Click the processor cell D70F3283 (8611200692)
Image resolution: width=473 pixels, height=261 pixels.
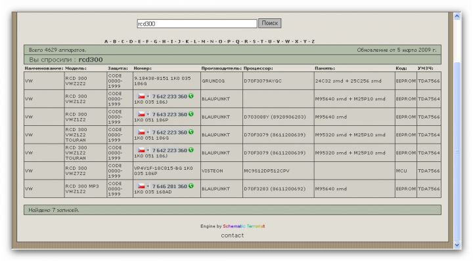[x=278, y=189]
